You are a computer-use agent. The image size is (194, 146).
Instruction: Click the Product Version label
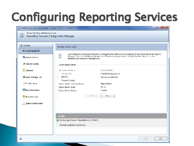click(x=68, y=81)
